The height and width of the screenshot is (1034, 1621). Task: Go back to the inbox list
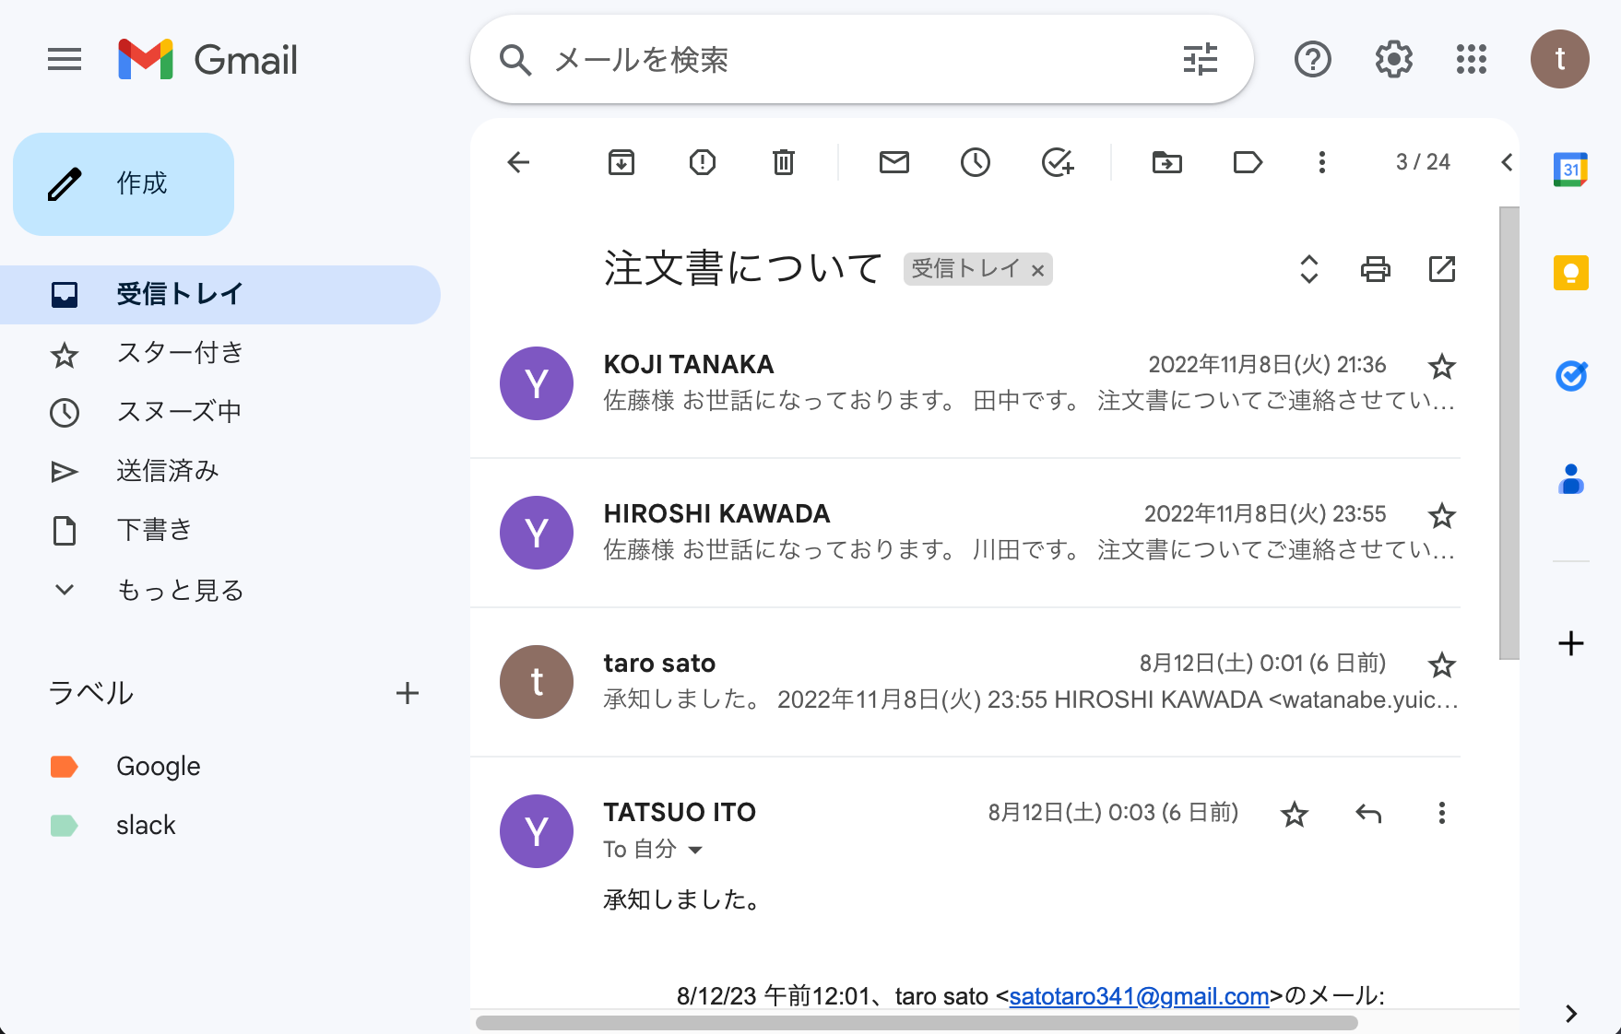pos(519,163)
